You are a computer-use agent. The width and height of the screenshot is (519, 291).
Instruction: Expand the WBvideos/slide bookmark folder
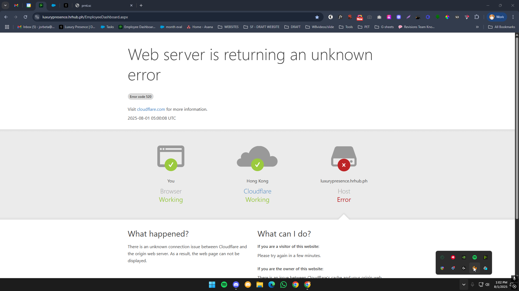[x=320, y=27]
